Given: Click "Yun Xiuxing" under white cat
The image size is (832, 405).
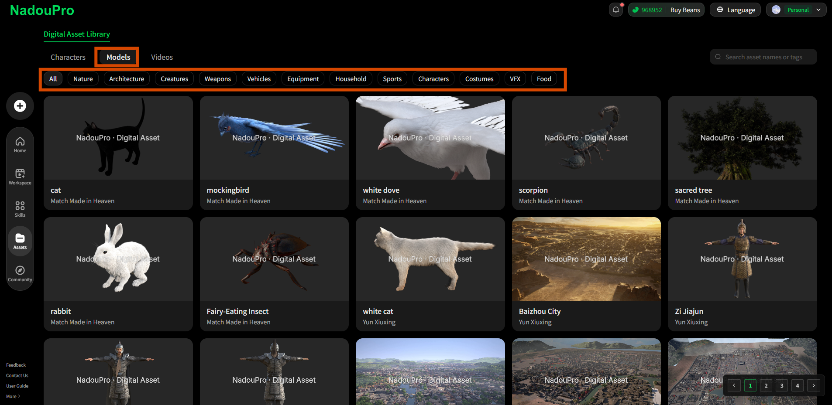Looking at the screenshot, I should [379, 322].
